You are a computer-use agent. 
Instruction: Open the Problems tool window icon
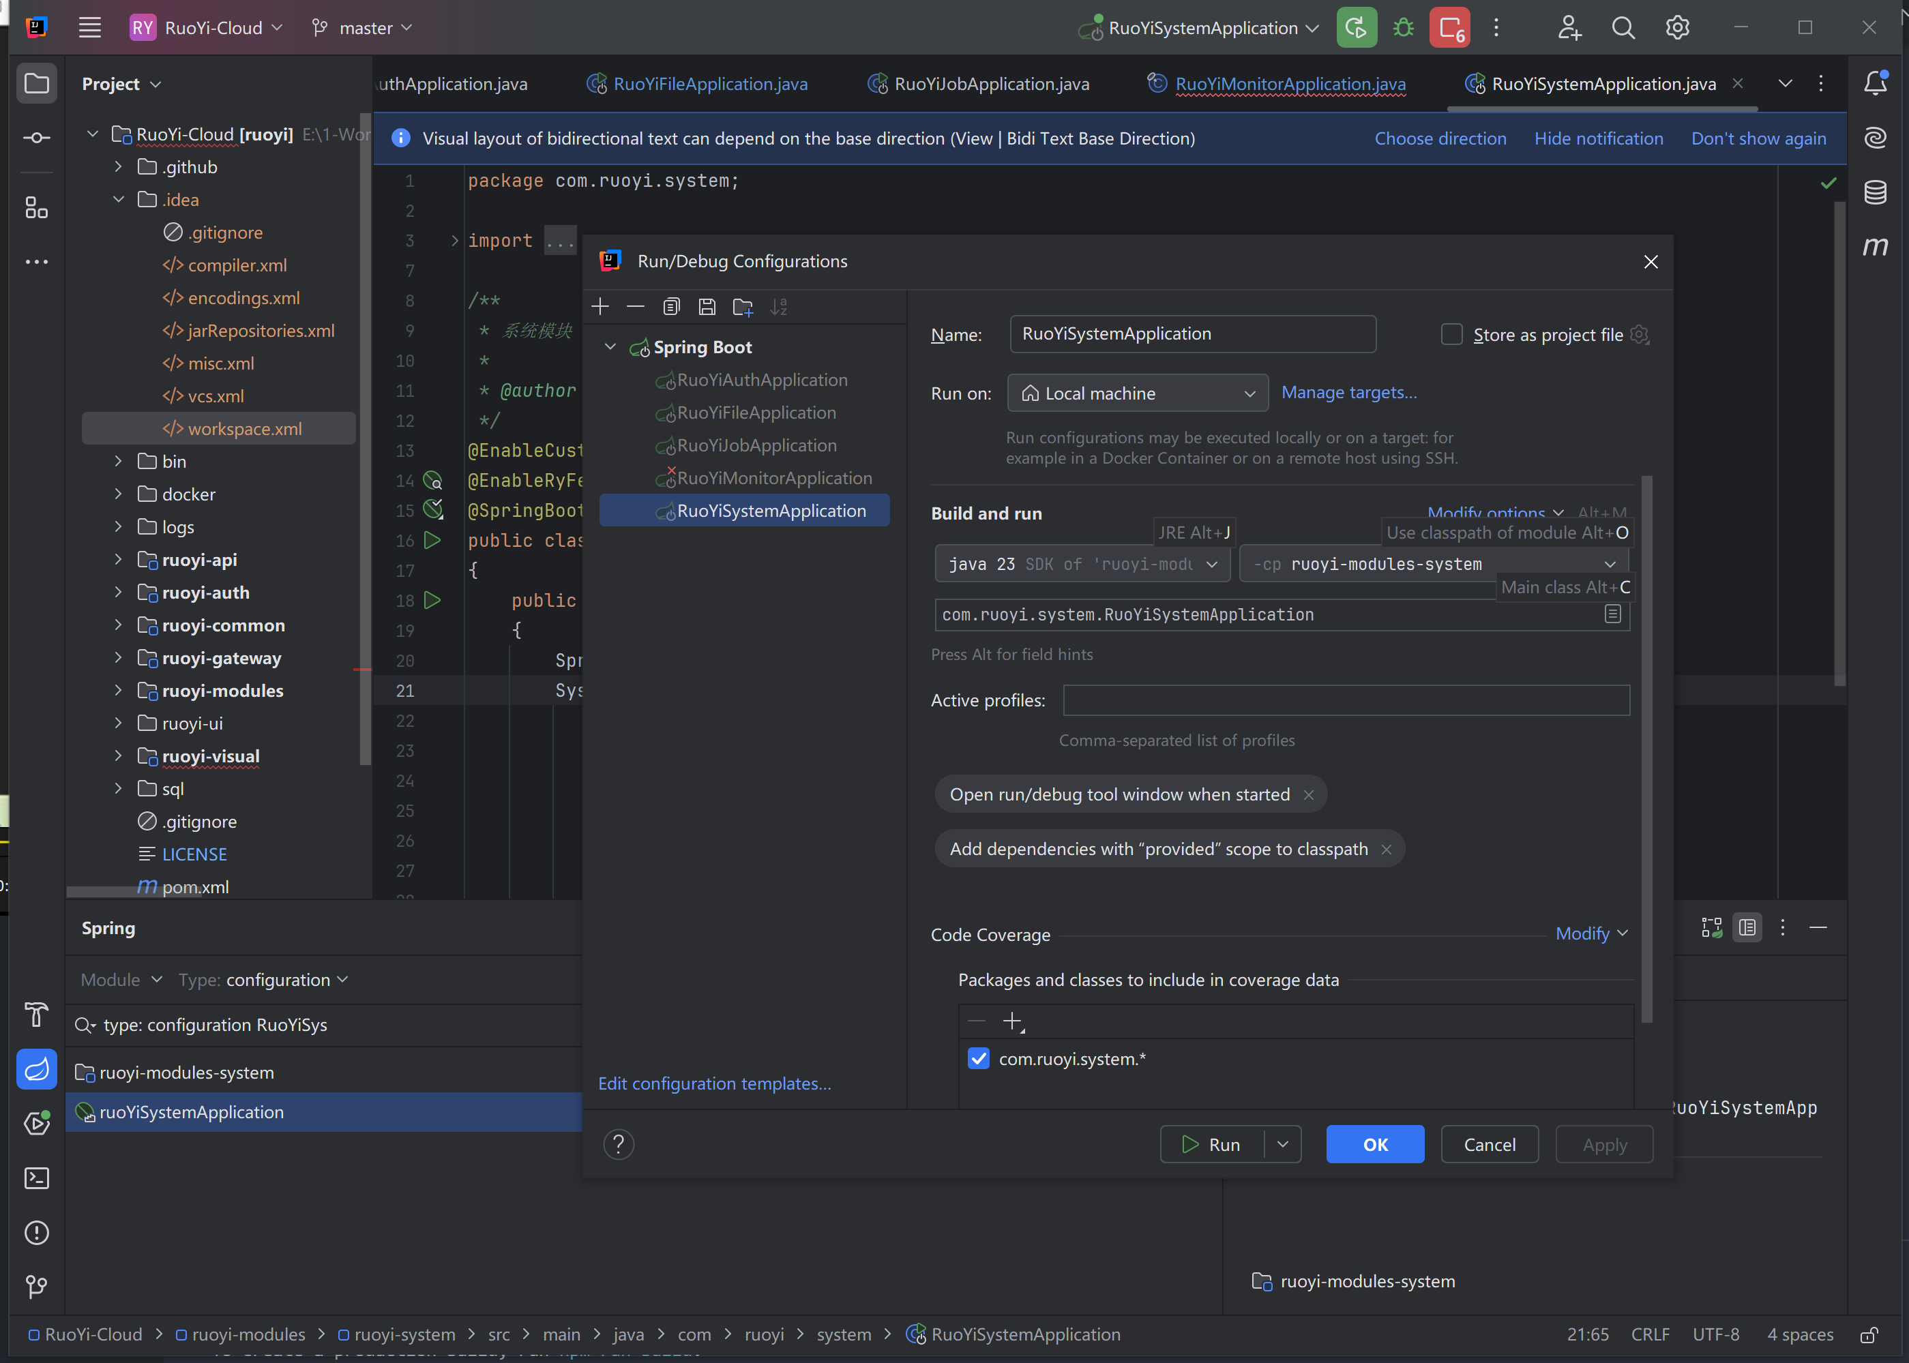(x=37, y=1233)
